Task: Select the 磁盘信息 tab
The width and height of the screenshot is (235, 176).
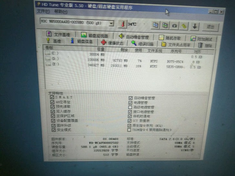Action: coord(82,41)
